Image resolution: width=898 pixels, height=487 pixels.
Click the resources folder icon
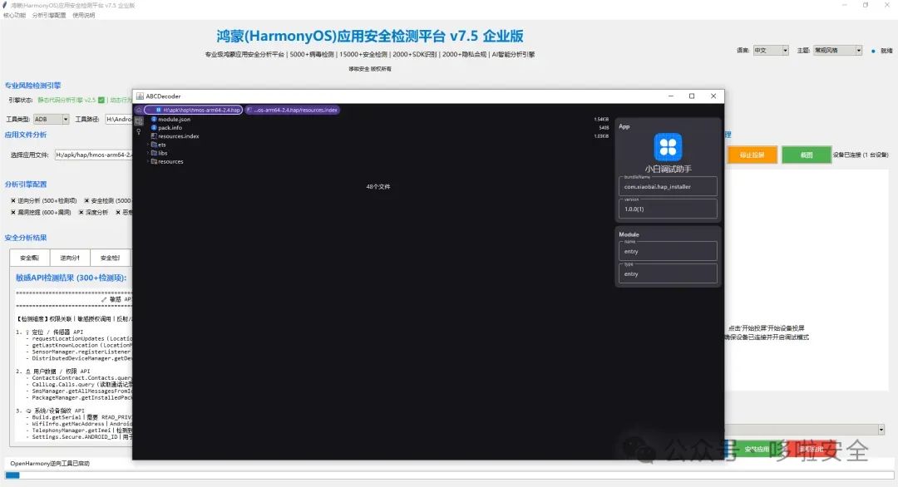(x=154, y=161)
